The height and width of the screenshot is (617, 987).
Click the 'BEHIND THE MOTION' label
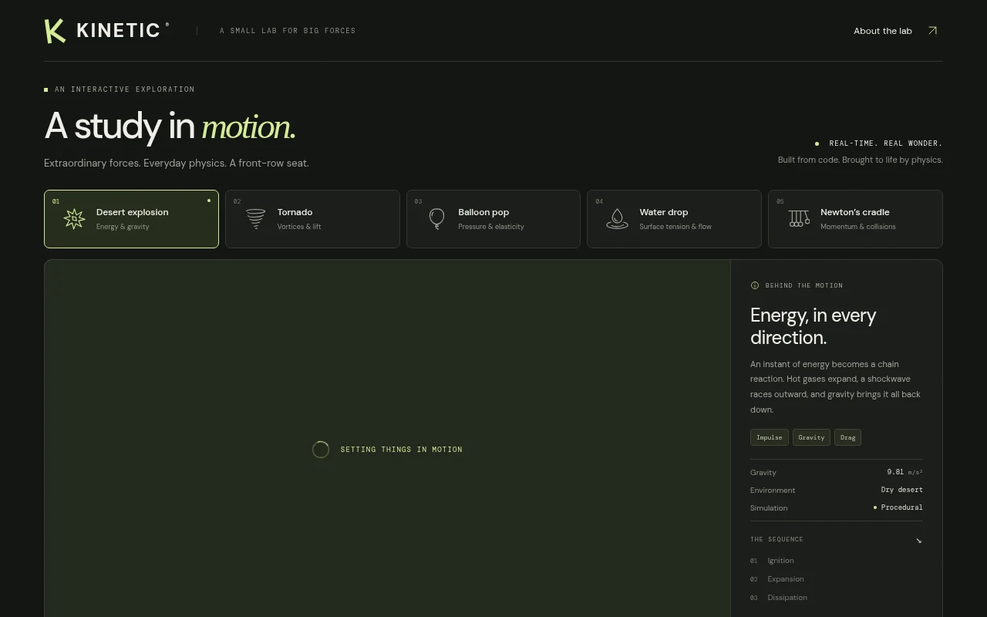click(804, 285)
